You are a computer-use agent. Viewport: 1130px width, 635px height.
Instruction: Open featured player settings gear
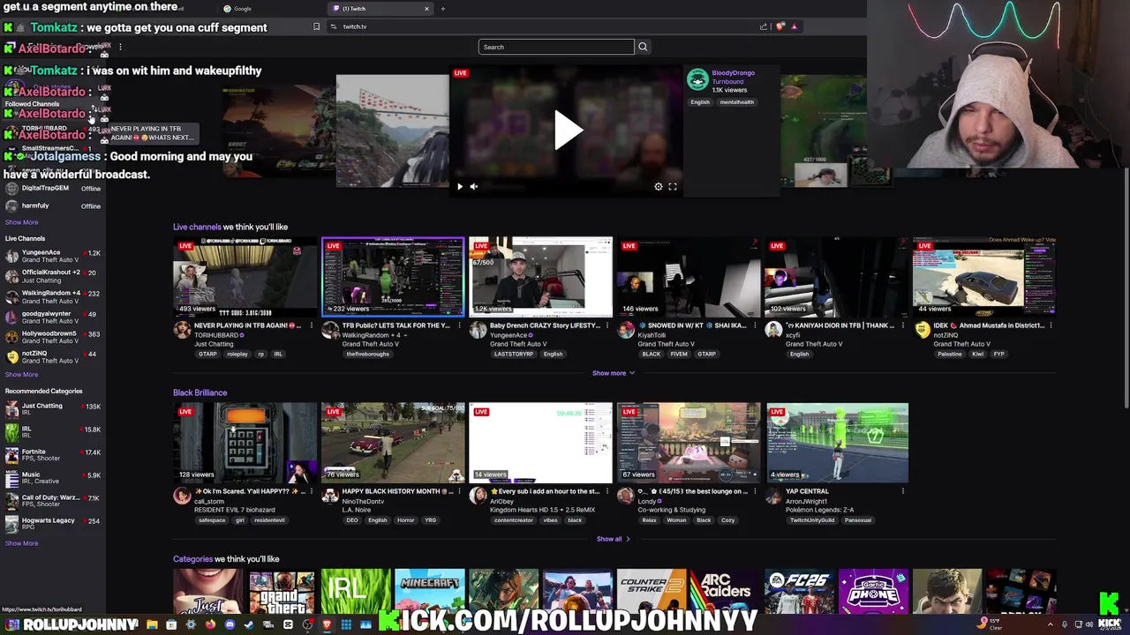tap(658, 186)
